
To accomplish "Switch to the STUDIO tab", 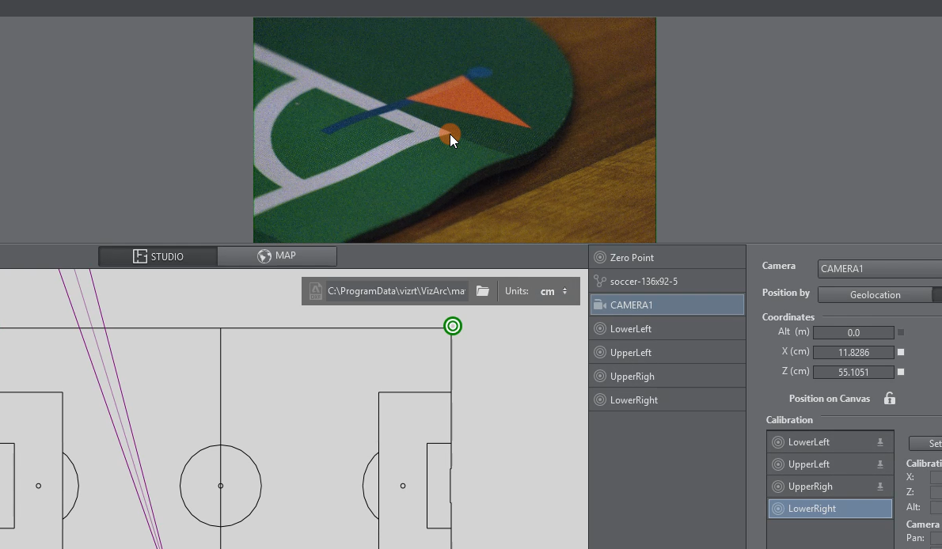I will pyautogui.click(x=158, y=256).
